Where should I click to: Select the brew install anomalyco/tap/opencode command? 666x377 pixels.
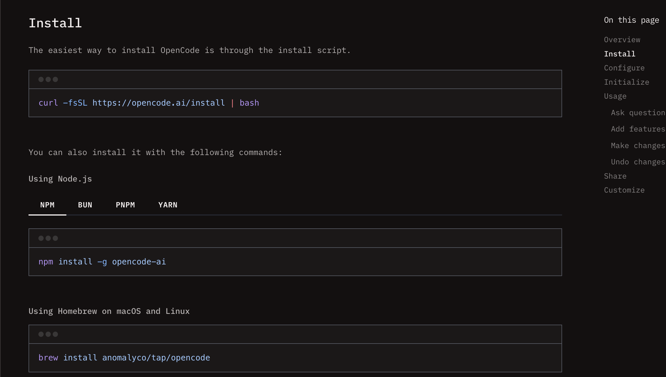coord(124,358)
